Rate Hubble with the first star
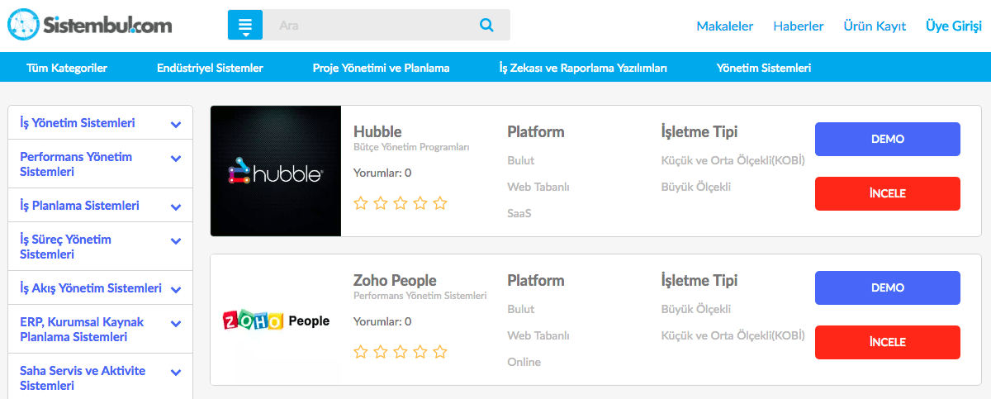The width and height of the screenshot is (991, 399). pos(361,203)
